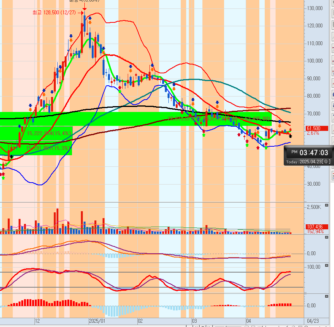Click the high label 최고 128,500 (12/27)

54,12
